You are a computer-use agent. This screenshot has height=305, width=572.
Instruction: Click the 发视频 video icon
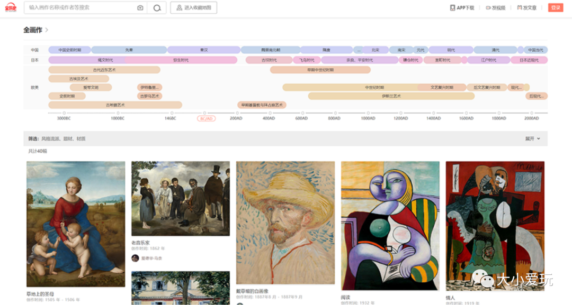pyautogui.click(x=489, y=8)
